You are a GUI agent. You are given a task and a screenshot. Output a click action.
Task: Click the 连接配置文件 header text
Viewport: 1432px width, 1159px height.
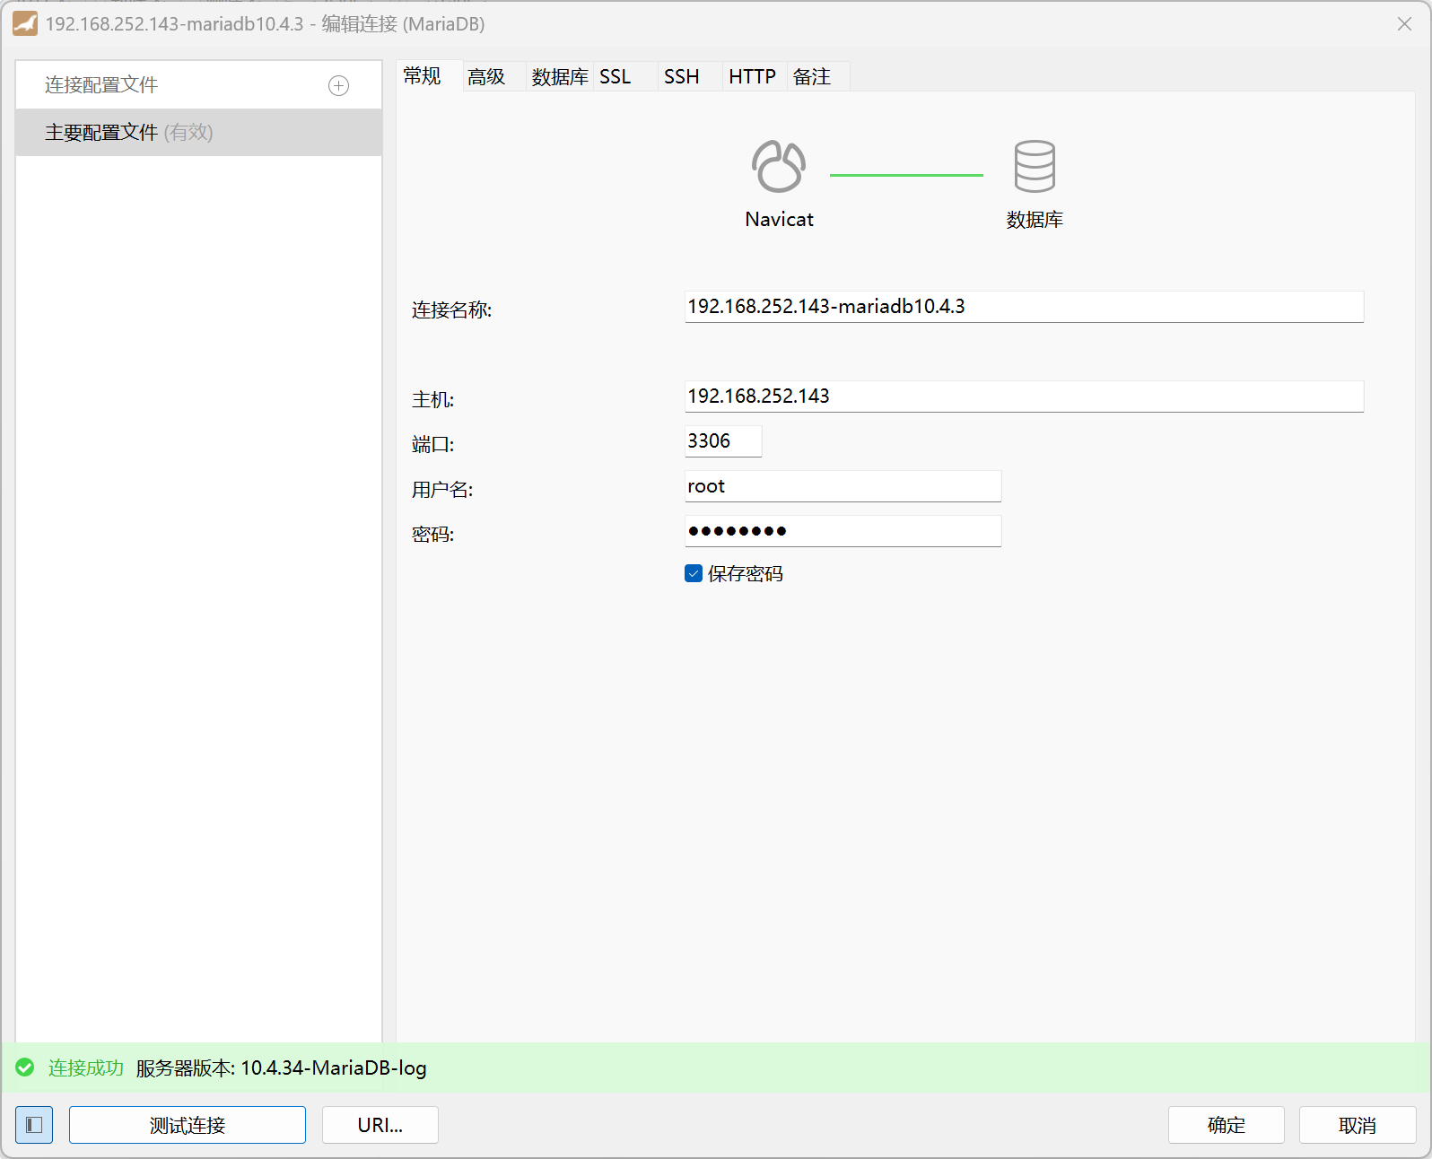(x=101, y=85)
